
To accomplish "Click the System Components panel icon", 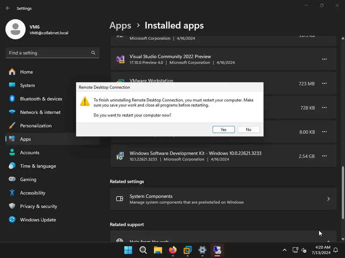I will [x=120, y=199].
